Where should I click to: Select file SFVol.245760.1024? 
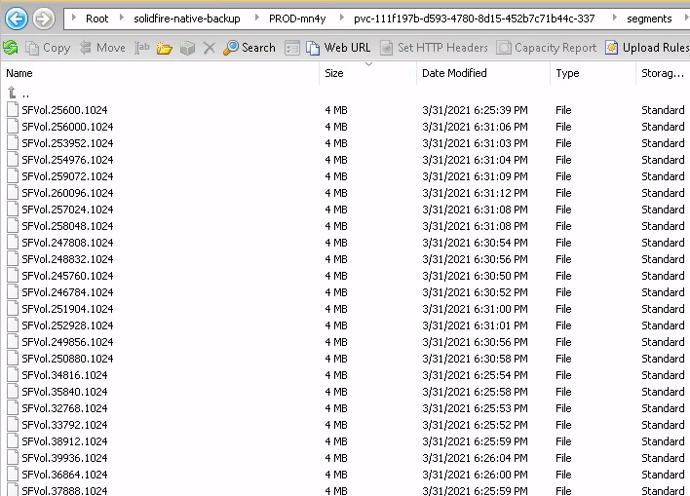(67, 276)
